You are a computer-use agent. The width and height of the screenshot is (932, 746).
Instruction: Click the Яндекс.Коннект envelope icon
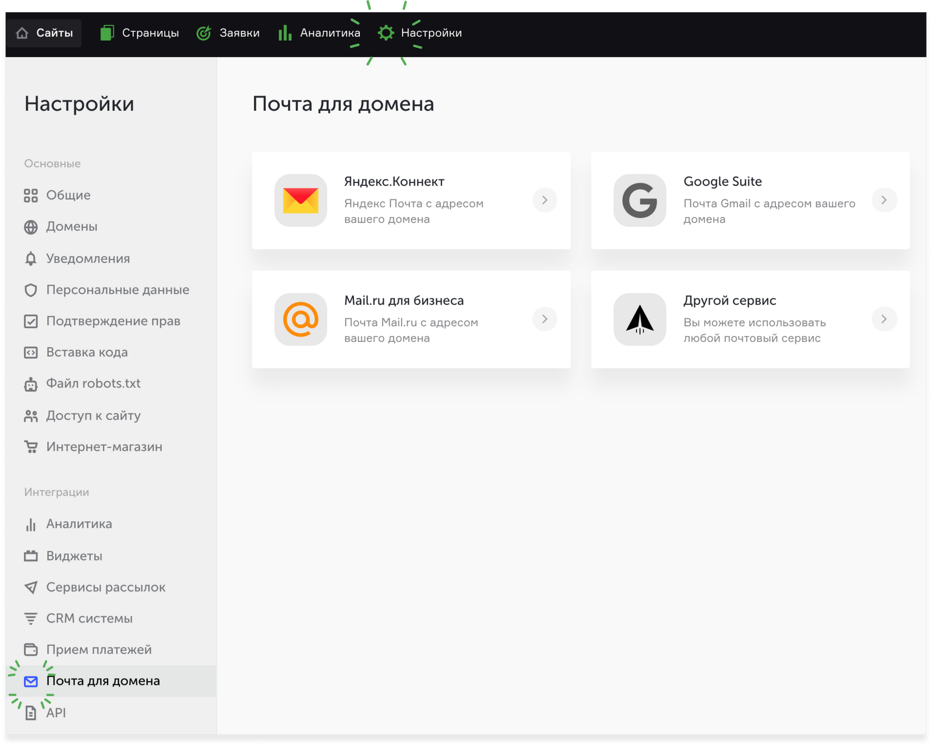tap(300, 201)
